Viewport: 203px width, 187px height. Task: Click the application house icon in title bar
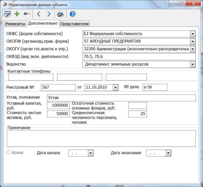click(5, 5)
